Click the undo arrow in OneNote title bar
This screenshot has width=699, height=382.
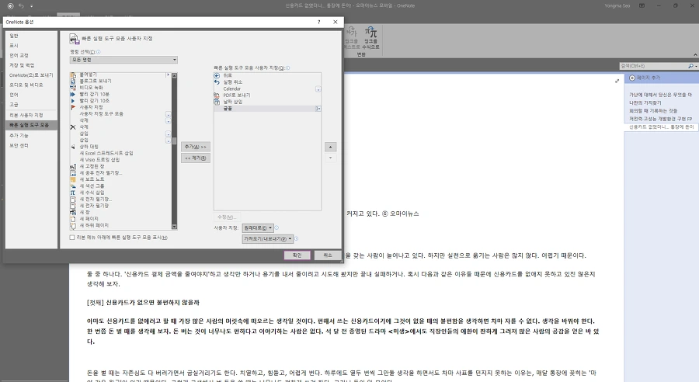[x=21, y=6]
